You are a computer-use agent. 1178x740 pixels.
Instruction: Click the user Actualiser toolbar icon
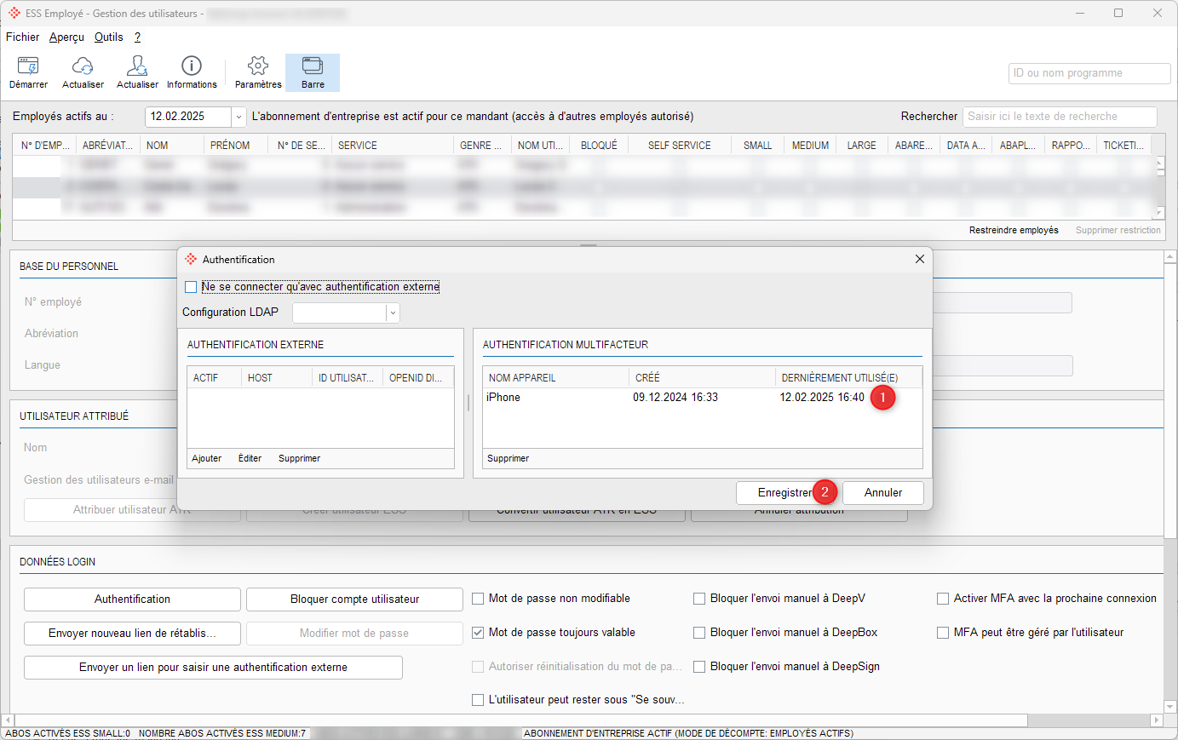click(x=137, y=66)
